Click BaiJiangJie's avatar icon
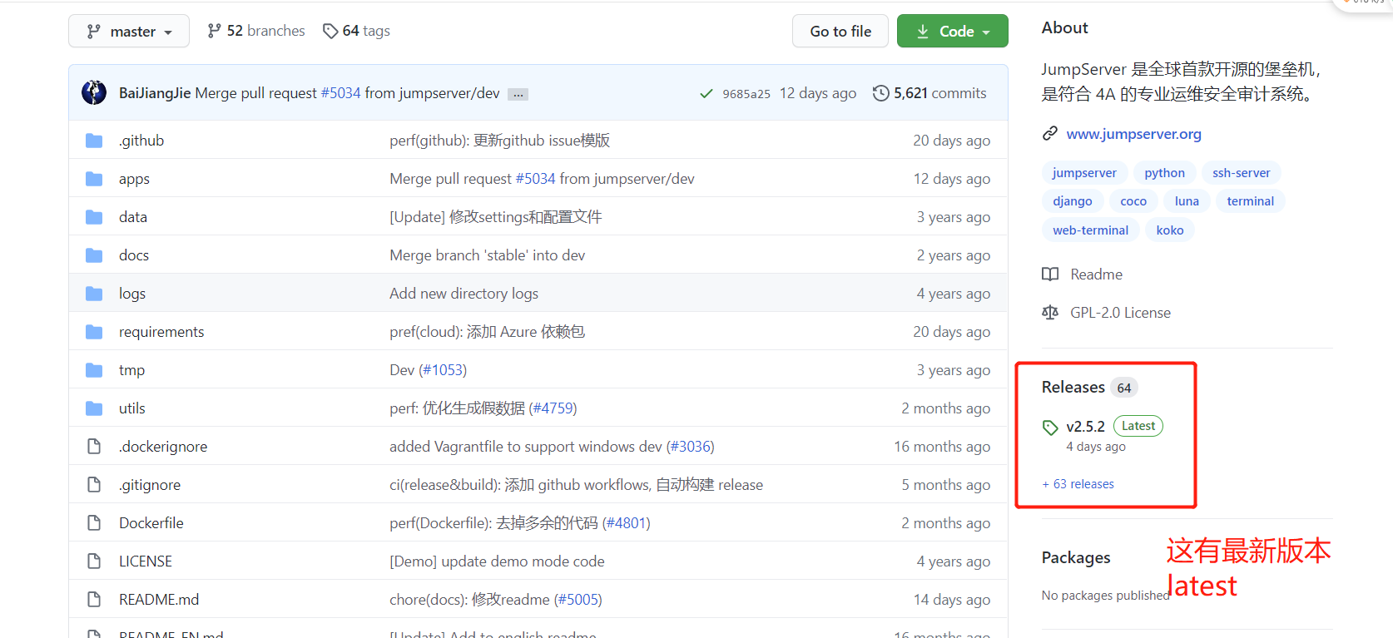The image size is (1393, 638). point(94,92)
